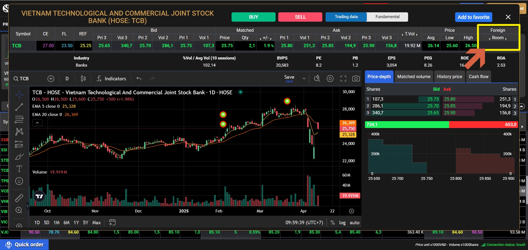The height and width of the screenshot is (250, 528).
Task: Open the emoji icons tool
Action: (x=19, y=181)
